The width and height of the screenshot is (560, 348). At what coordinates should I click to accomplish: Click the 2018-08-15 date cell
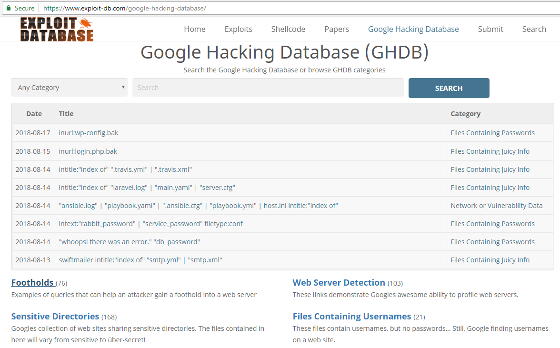[x=33, y=151]
